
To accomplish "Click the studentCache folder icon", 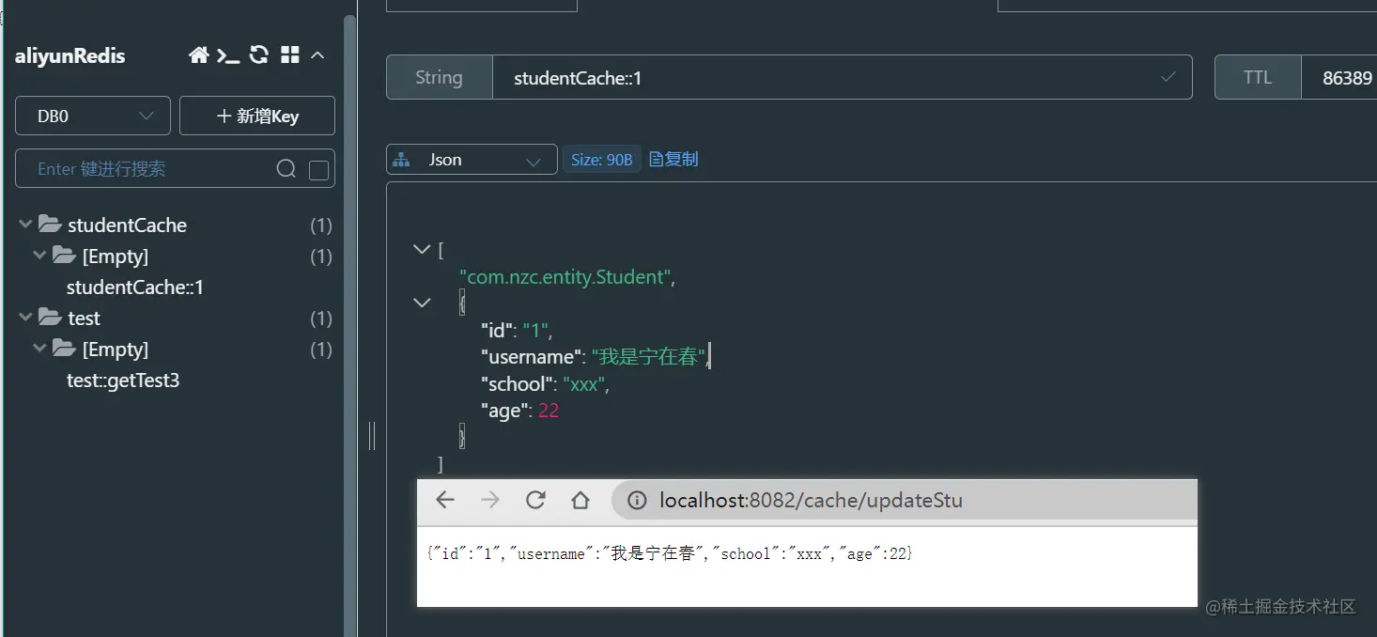I will click(50, 225).
